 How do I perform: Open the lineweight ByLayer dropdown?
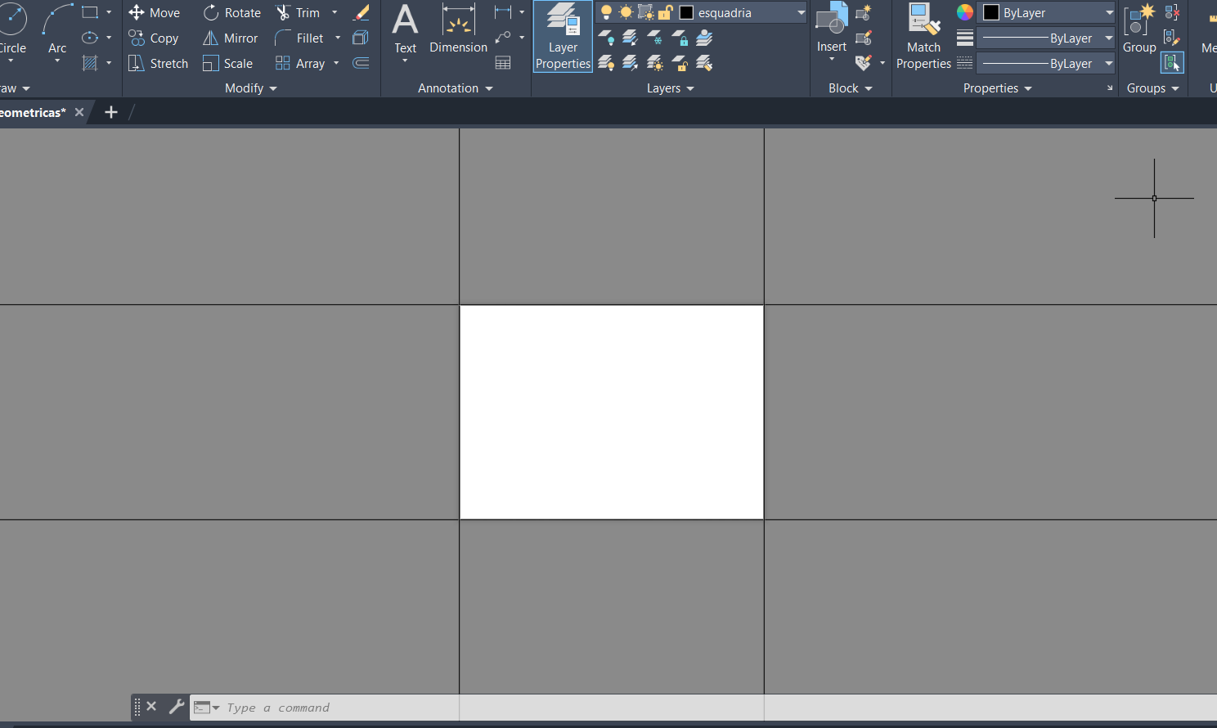[x=1110, y=38]
